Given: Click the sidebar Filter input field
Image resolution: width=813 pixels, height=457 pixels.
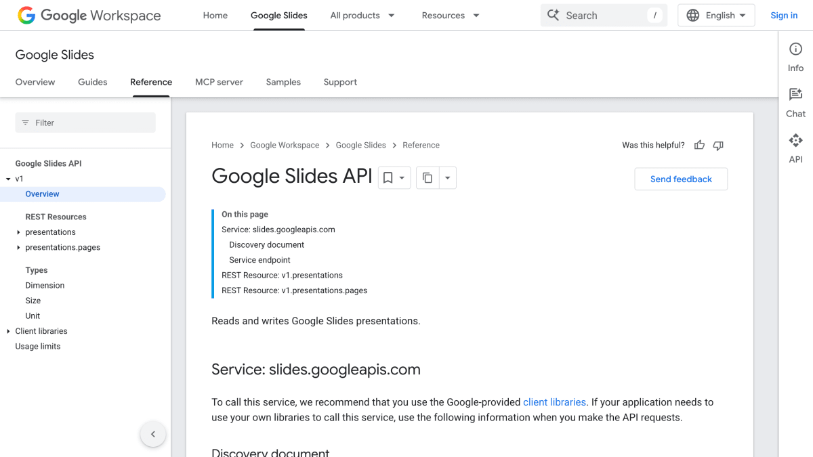Looking at the screenshot, I should click(x=85, y=123).
